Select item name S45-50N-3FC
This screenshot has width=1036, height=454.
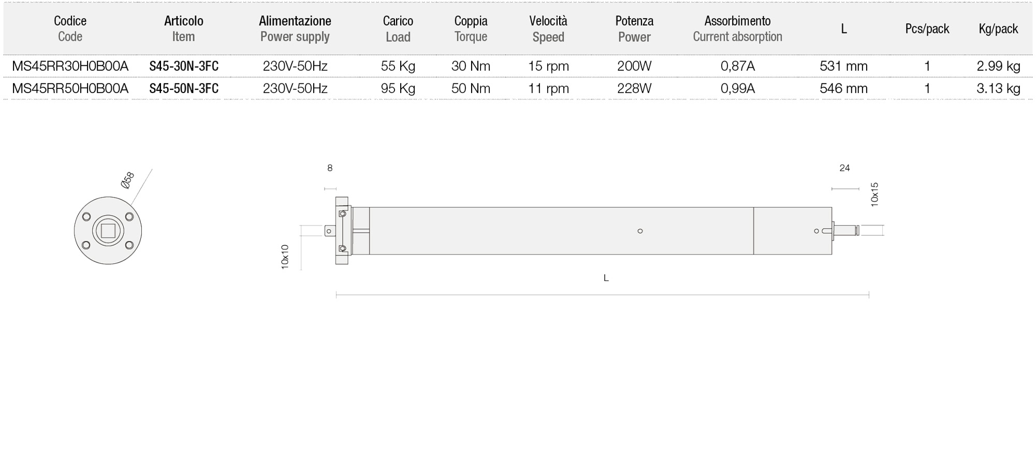[x=184, y=88]
